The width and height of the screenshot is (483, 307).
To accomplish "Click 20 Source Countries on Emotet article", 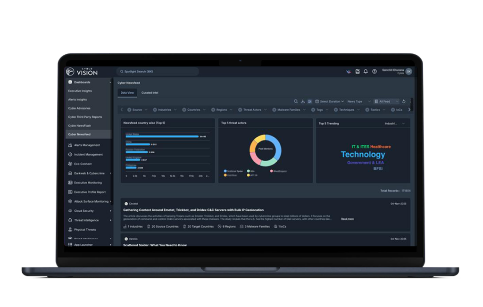I will (163, 227).
